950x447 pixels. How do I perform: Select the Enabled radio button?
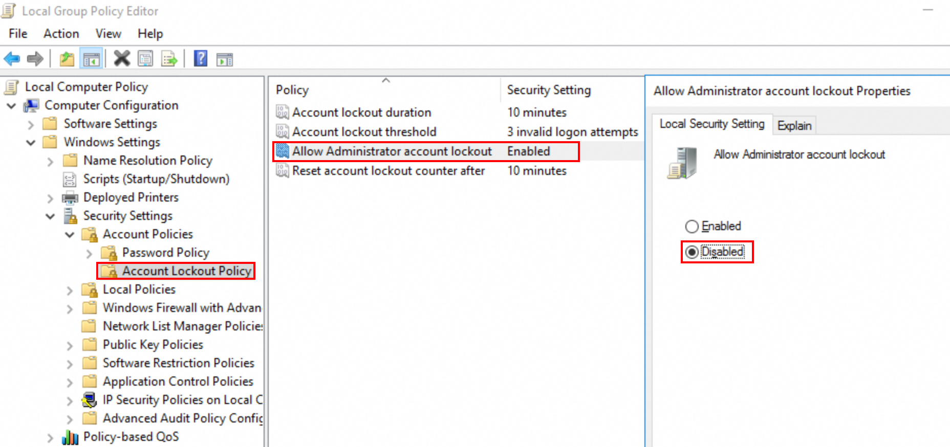click(x=692, y=227)
